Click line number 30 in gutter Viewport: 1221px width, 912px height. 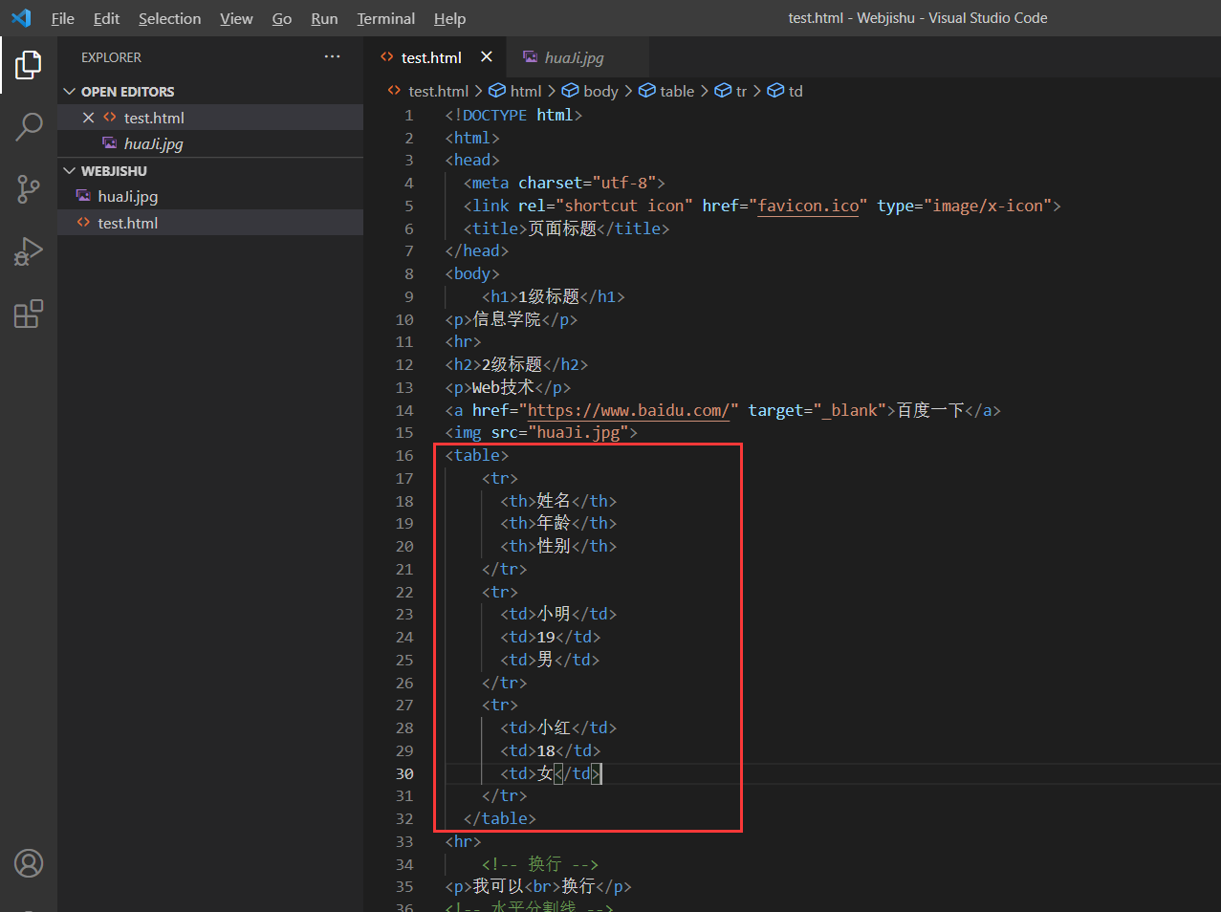(404, 774)
